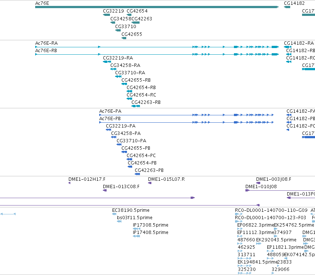
Task: Open protein feature Ac76E-PB
Action: click(187, 122)
